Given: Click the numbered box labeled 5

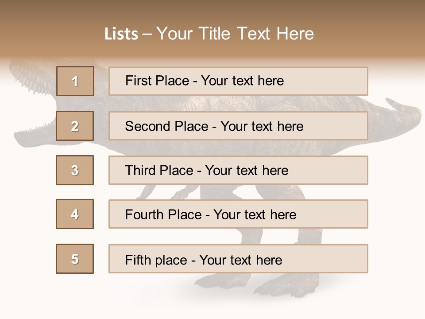Looking at the screenshot, I should [75, 259].
